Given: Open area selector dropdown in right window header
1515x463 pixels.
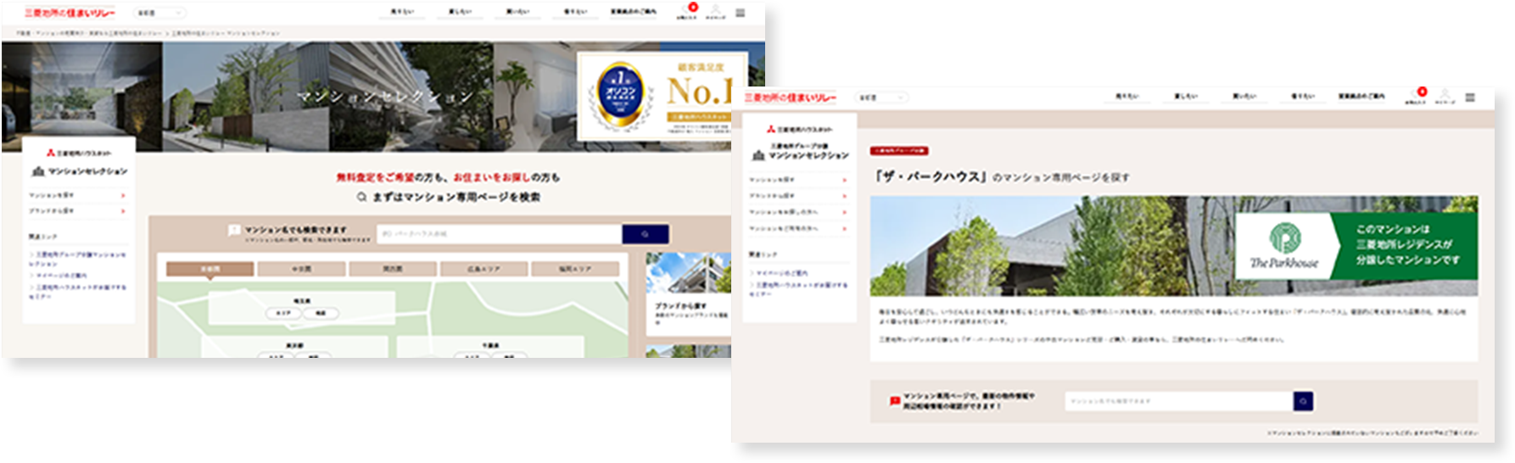Looking at the screenshot, I should [881, 98].
